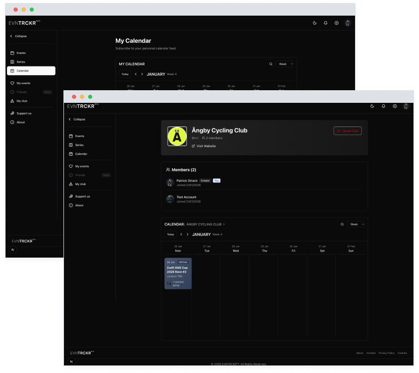
Task: Toggle theme moon icon in My Calendar window
Action: [314, 23]
